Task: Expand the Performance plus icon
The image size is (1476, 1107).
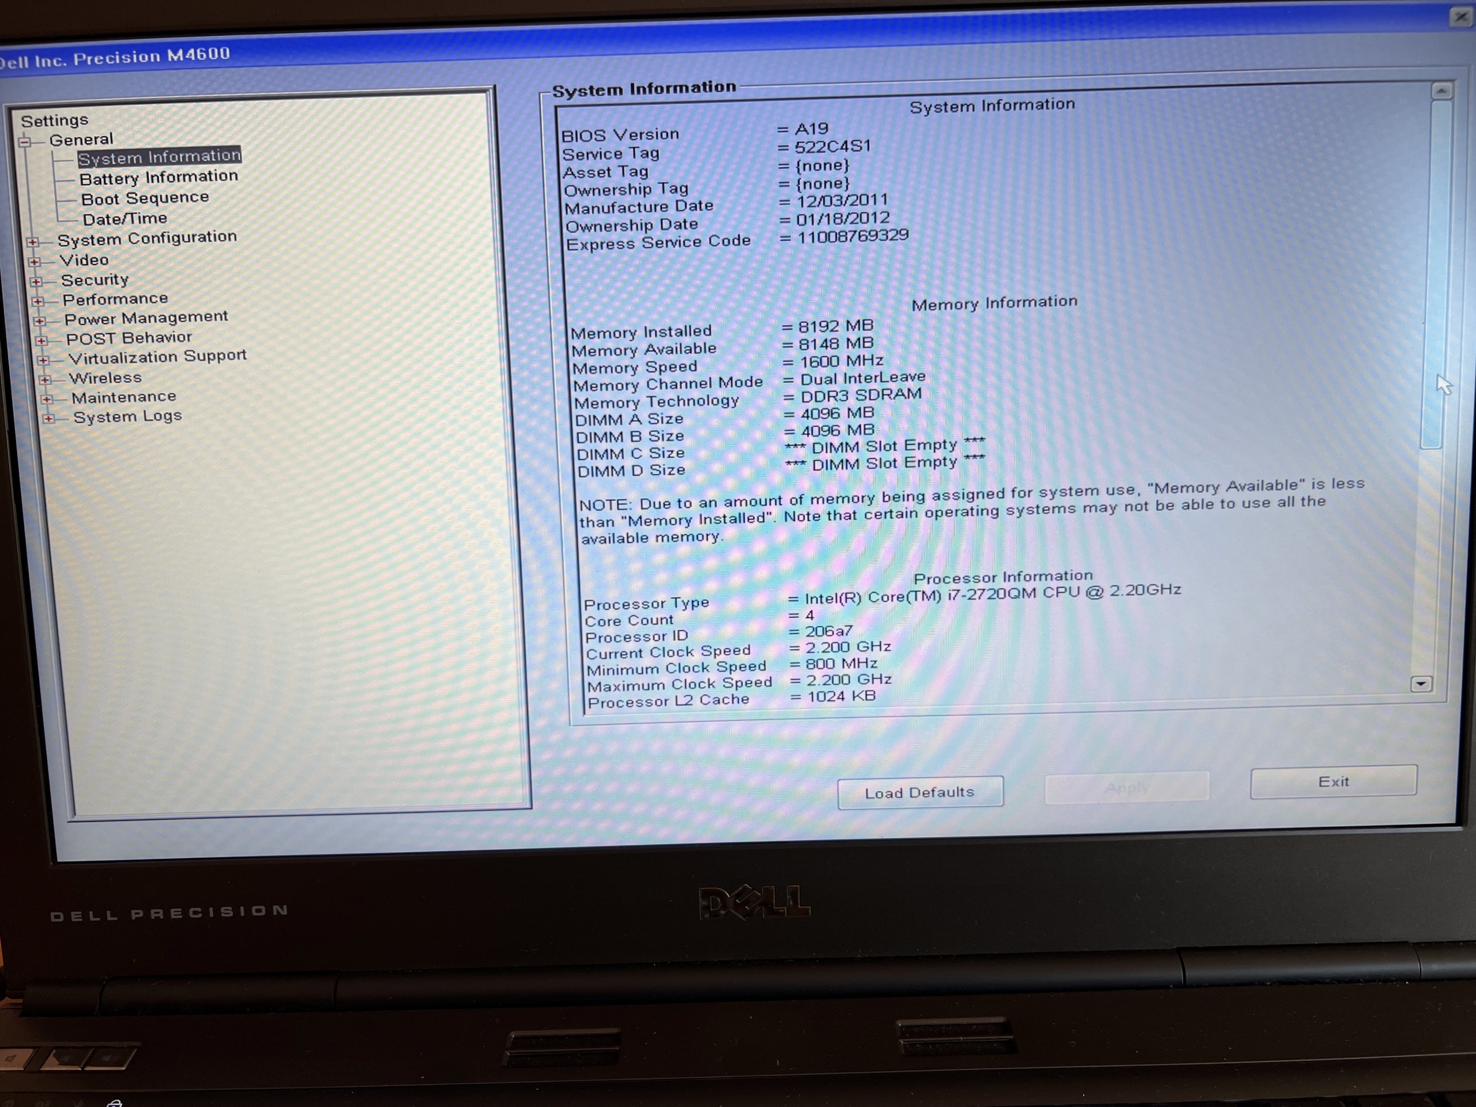Action: 38,301
